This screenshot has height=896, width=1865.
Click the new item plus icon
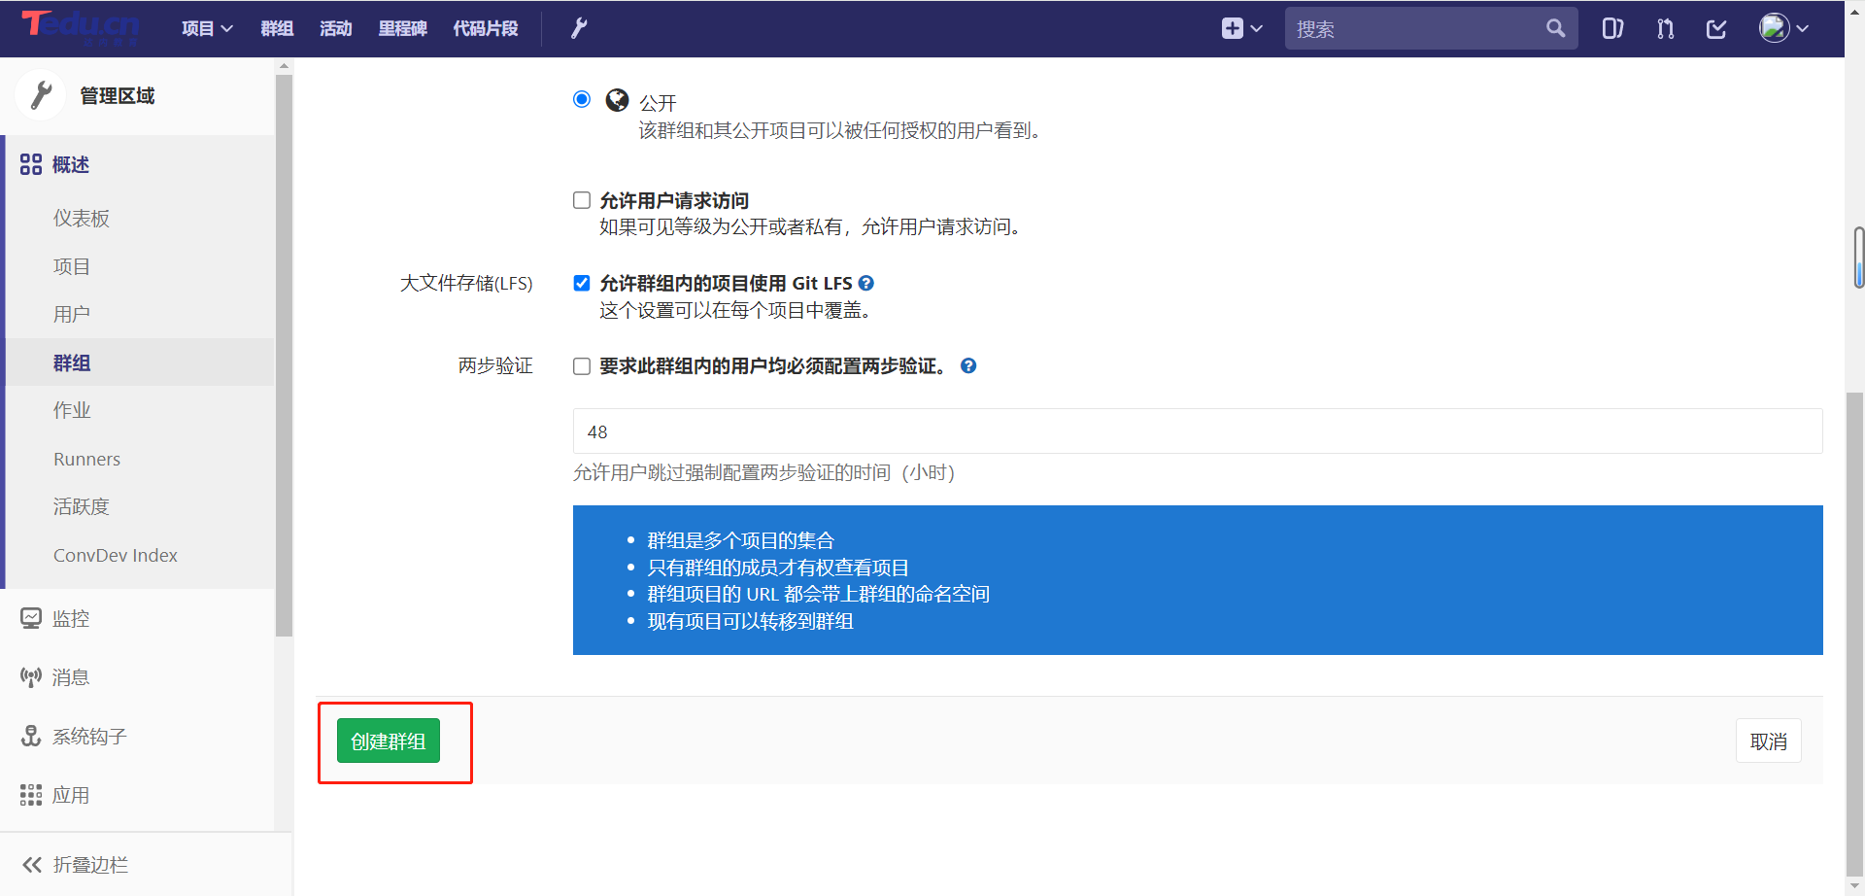[1232, 28]
